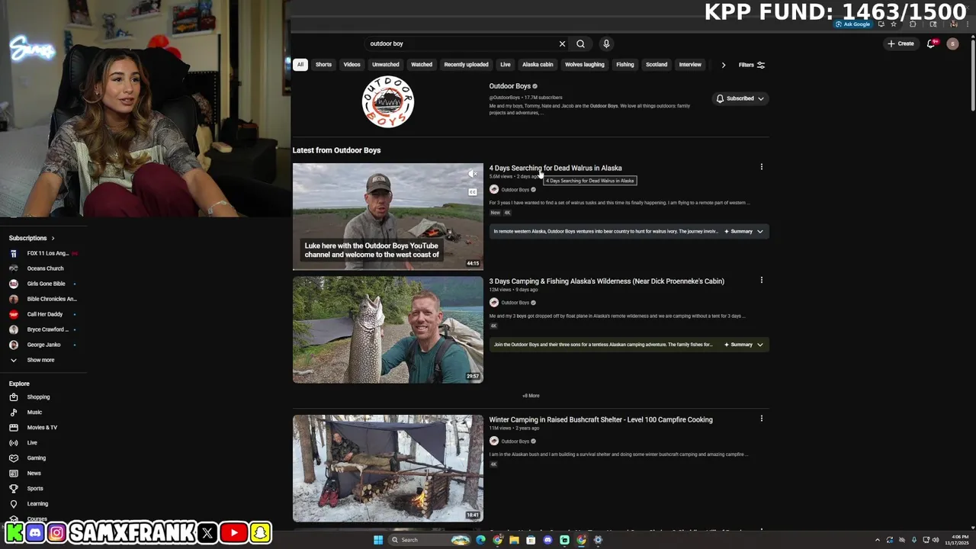
Task: Click the magnifier search button
Action: coord(580,44)
